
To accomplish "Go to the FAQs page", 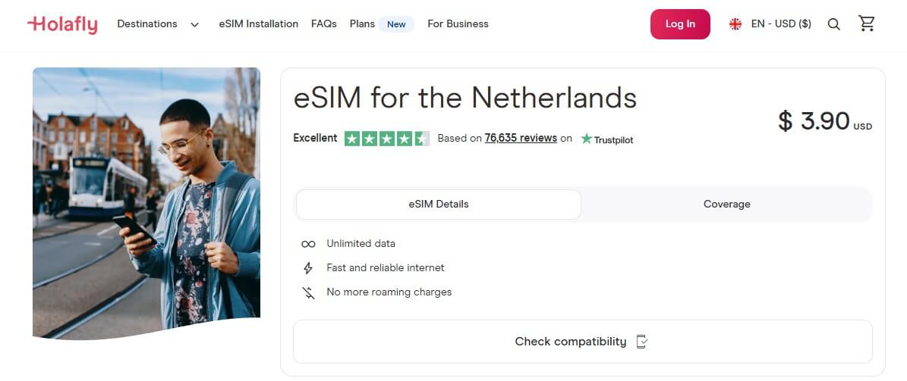I will (x=324, y=24).
